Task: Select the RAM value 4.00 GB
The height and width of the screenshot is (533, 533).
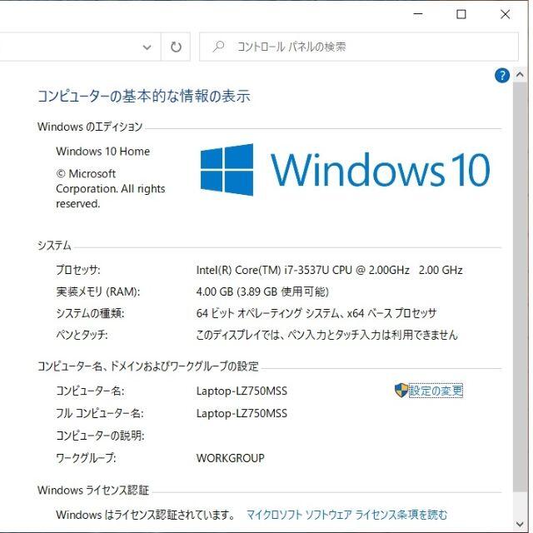Action: 215,291
